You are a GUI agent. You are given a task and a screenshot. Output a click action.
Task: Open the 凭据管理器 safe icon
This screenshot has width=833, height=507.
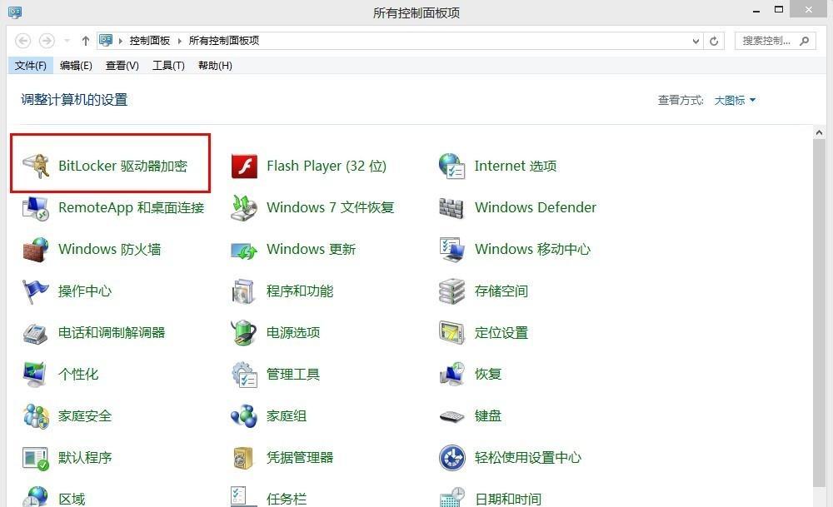tap(244, 458)
